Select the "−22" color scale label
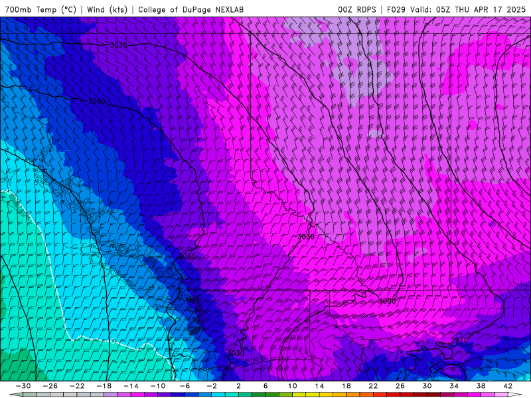The height and width of the screenshot is (398, 531). click(x=77, y=386)
